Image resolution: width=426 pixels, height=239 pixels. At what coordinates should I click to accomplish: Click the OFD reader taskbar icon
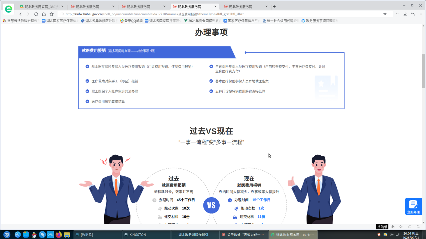pyautogui.click(x=50, y=235)
